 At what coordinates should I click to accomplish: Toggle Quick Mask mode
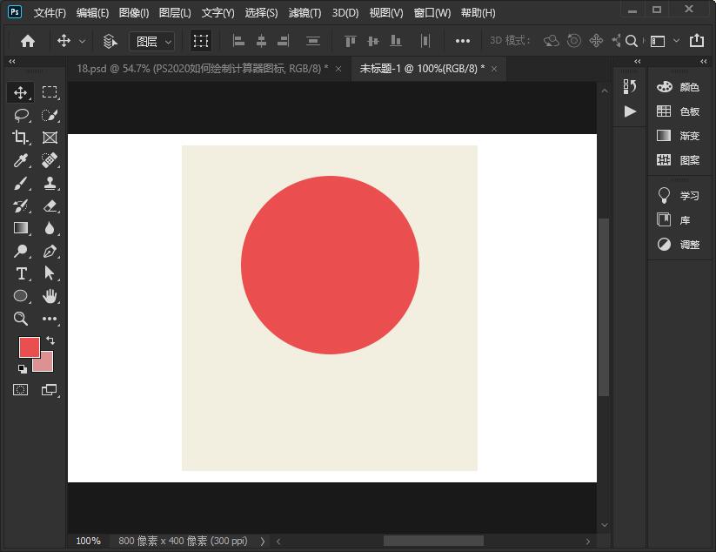coord(21,390)
